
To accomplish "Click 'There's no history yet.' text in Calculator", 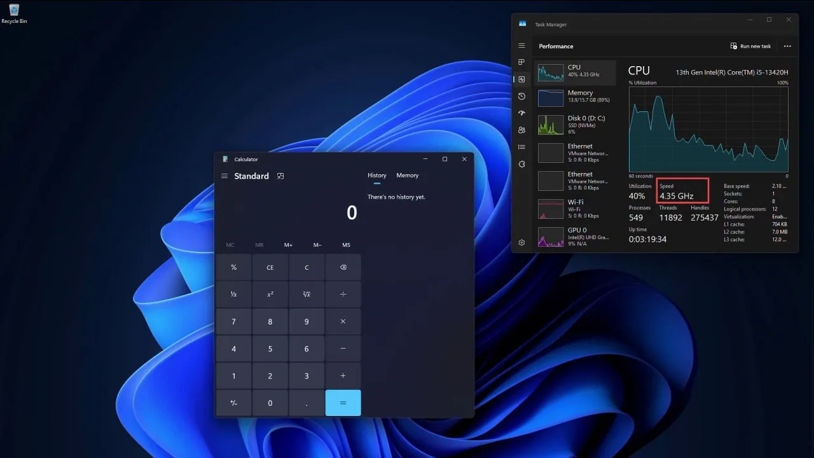I will (396, 197).
